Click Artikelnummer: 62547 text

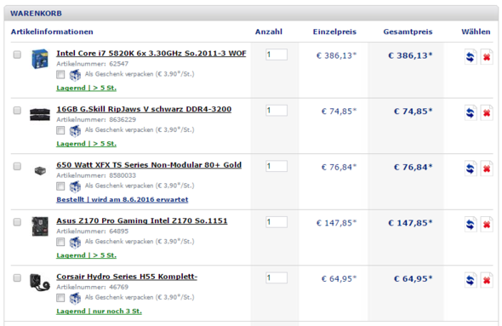(93, 64)
